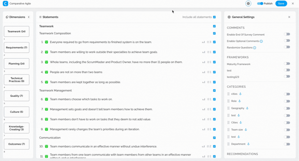Uncheck Include all statements checkbox
299x161 pixels.
[214, 17]
